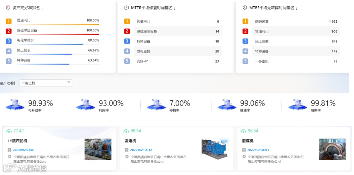
Task: Click 管道阀门 orange progress bar
Action: tap(58, 24)
